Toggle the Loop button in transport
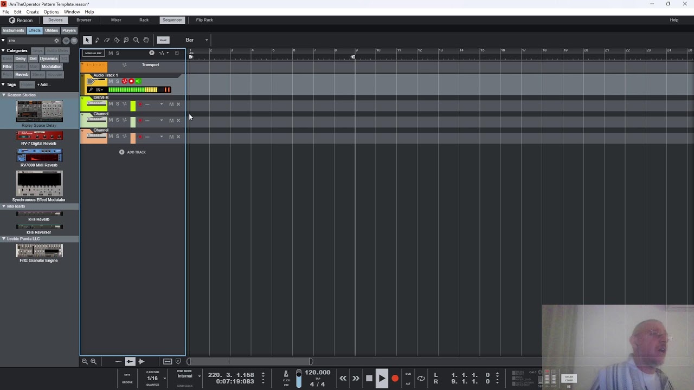This screenshot has height=390, width=694. pyautogui.click(x=421, y=379)
